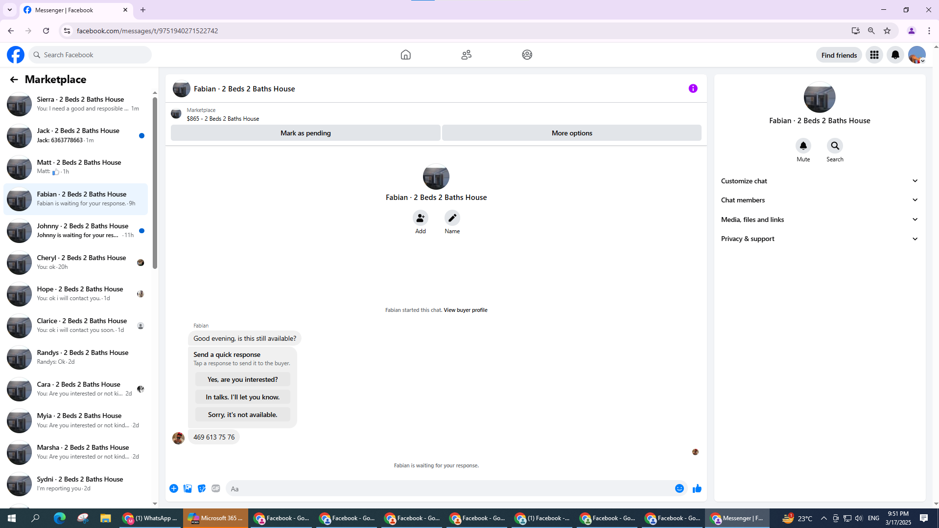The image size is (939, 528).
Task: Reply 'Yes, are you interested?'
Action: pyautogui.click(x=242, y=379)
